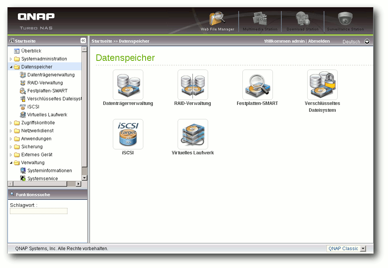This screenshot has height=268, width=388.
Task: Open Festplatten-SMART large icon in main panel
Action: pos(258,85)
